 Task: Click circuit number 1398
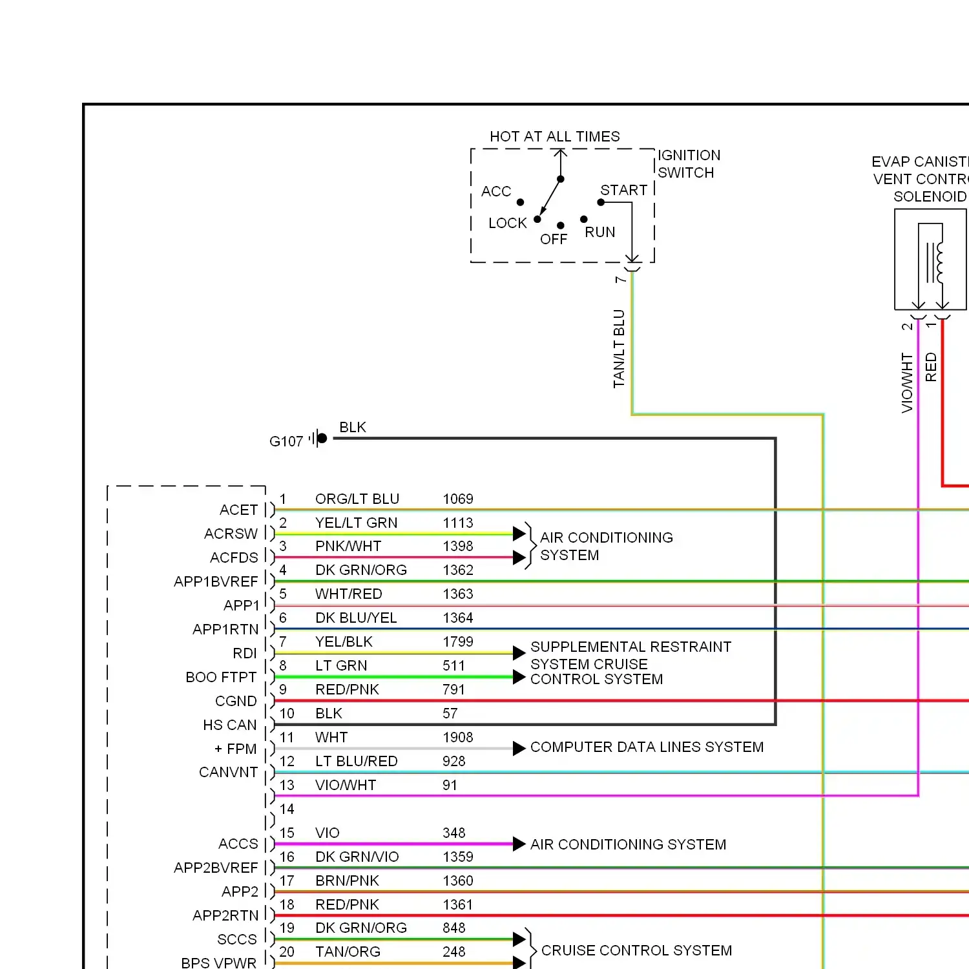pyautogui.click(x=458, y=546)
